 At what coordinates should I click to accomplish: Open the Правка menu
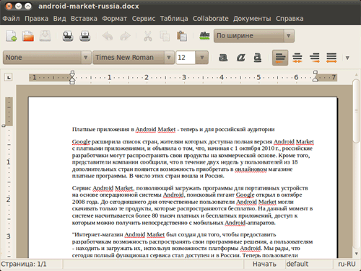(36, 19)
